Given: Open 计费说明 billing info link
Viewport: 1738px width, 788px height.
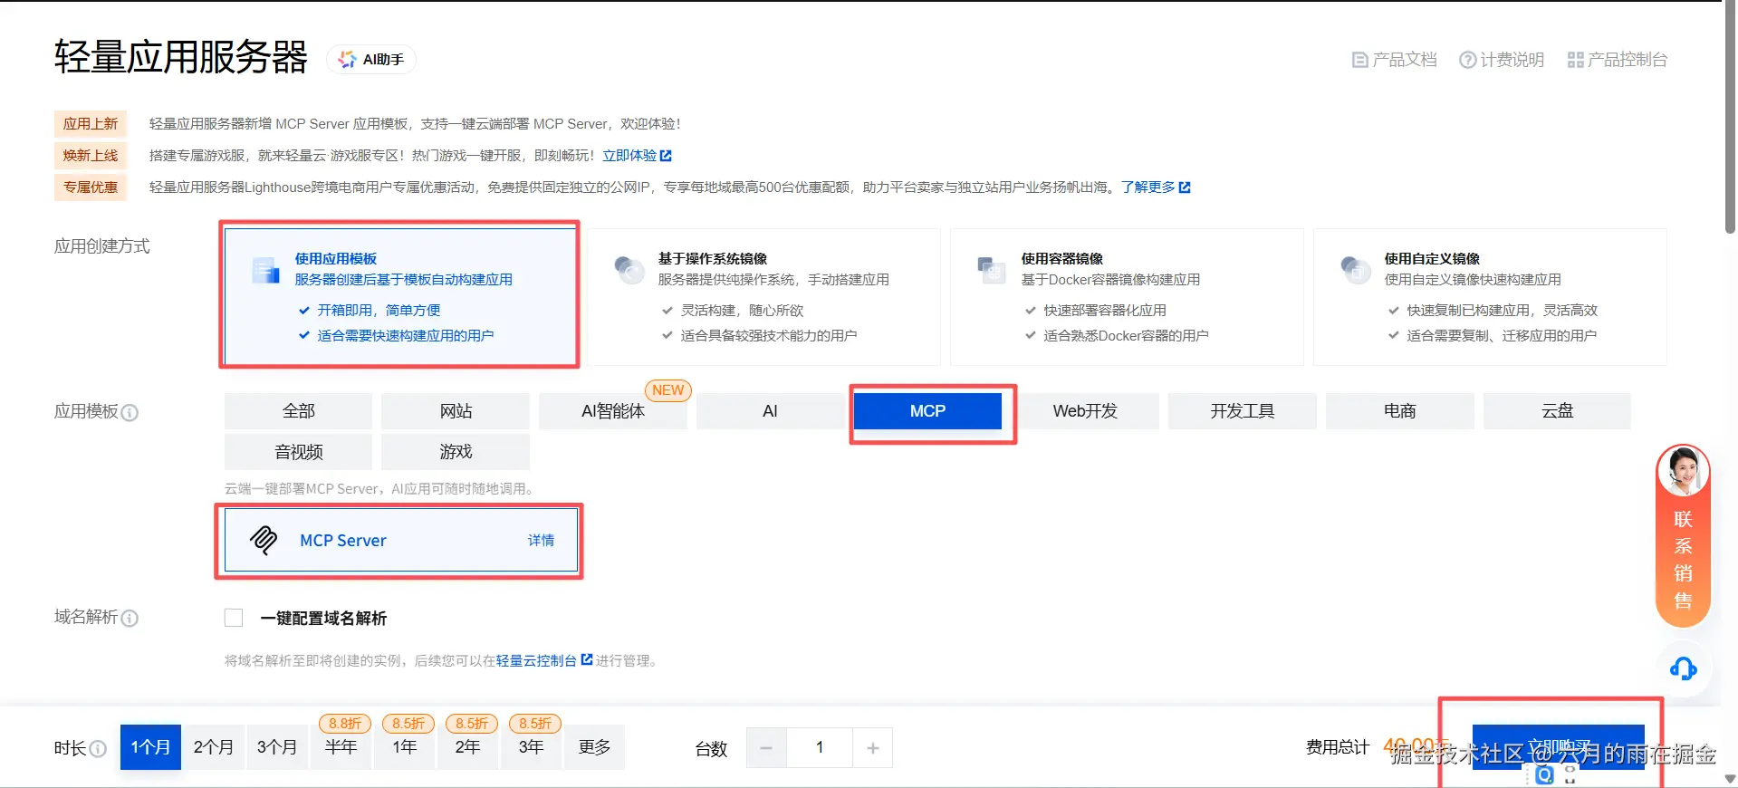Looking at the screenshot, I should click(1502, 60).
